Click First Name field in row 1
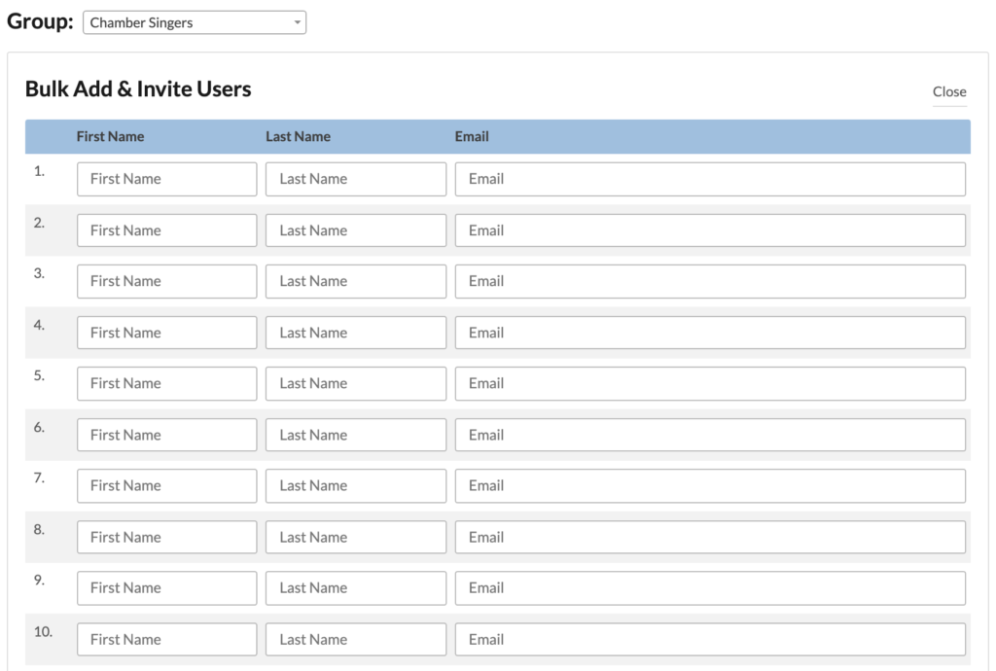This screenshot has width=996, height=671. [x=166, y=179]
